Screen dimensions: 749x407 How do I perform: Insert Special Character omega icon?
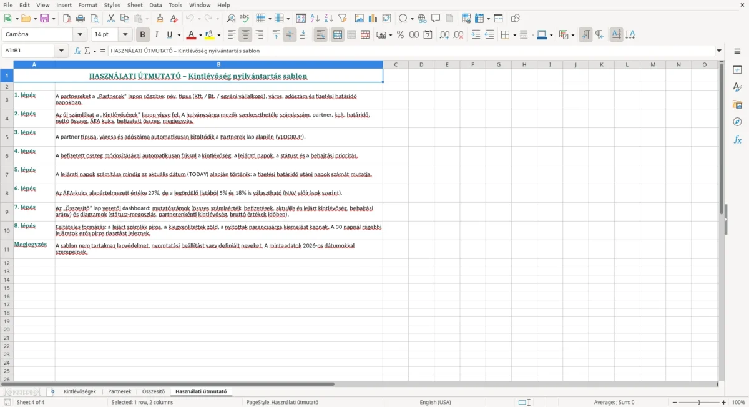tap(403, 19)
